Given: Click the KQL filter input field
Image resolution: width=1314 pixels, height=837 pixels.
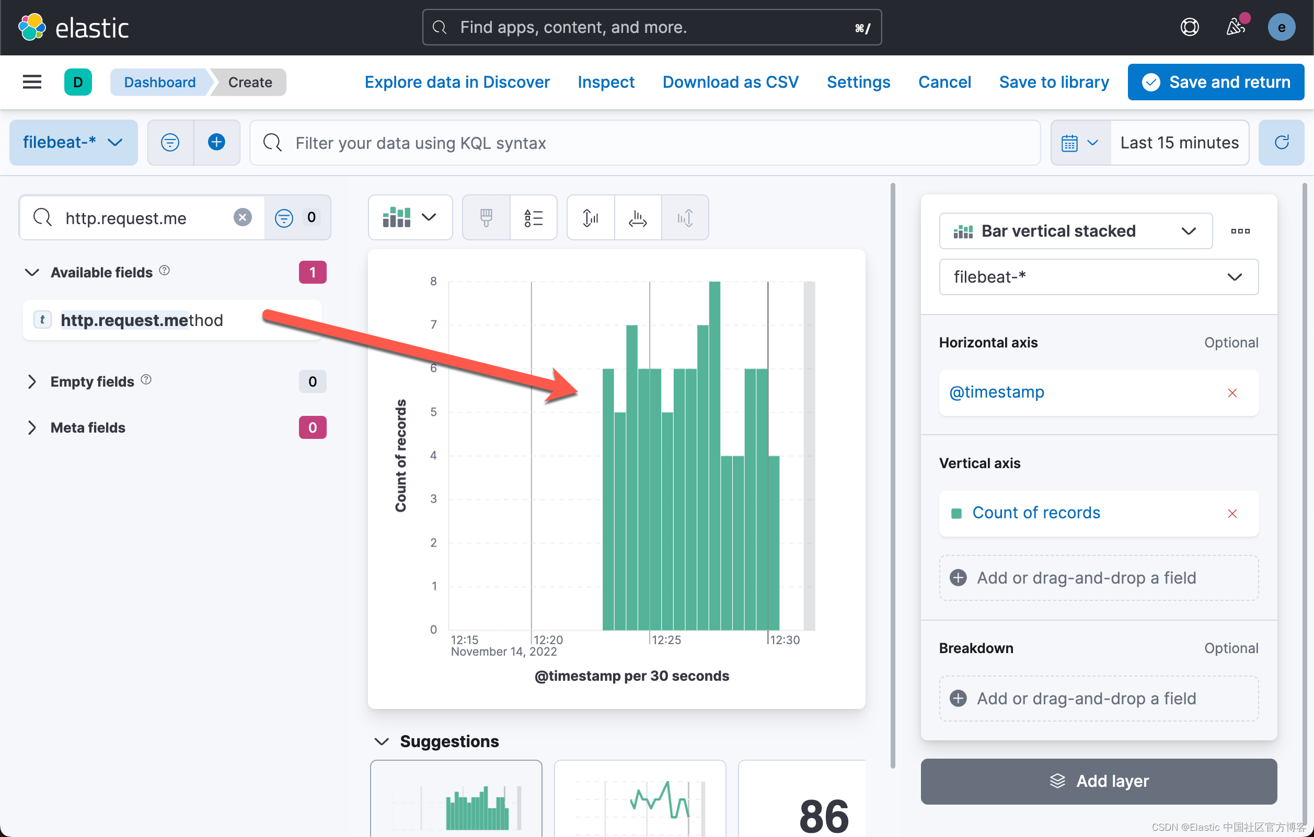Looking at the screenshot, I should tap(644, 143).
